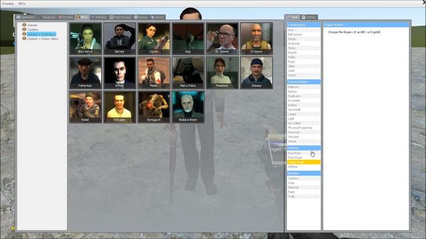426x239 pixels.
Task: Select the Axis constraint tool
Action: [x=304, y=30]
